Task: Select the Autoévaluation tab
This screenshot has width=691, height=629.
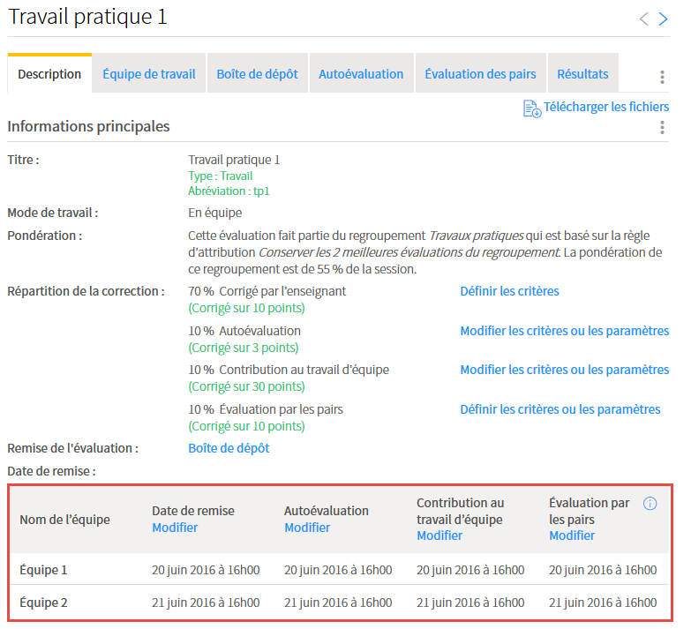Action: tap(361, 74)
